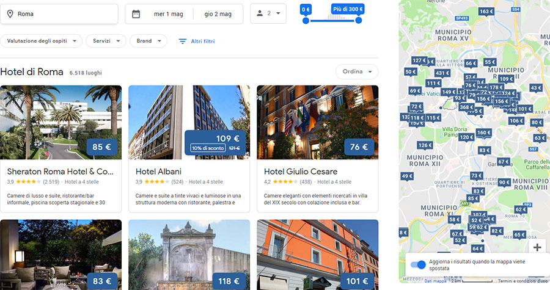Select the 178 € map price marker
The image size is (550, 290).
coord(496,87)
